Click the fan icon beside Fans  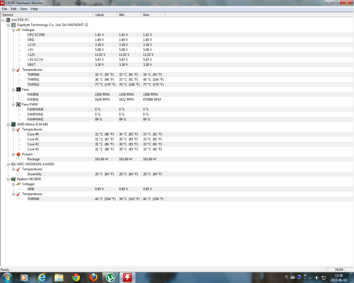click(19, 90)
